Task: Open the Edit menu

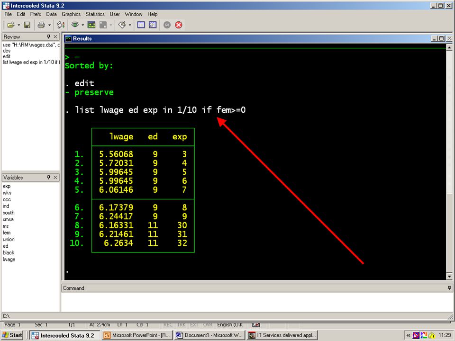Action: tap(20, 14)
